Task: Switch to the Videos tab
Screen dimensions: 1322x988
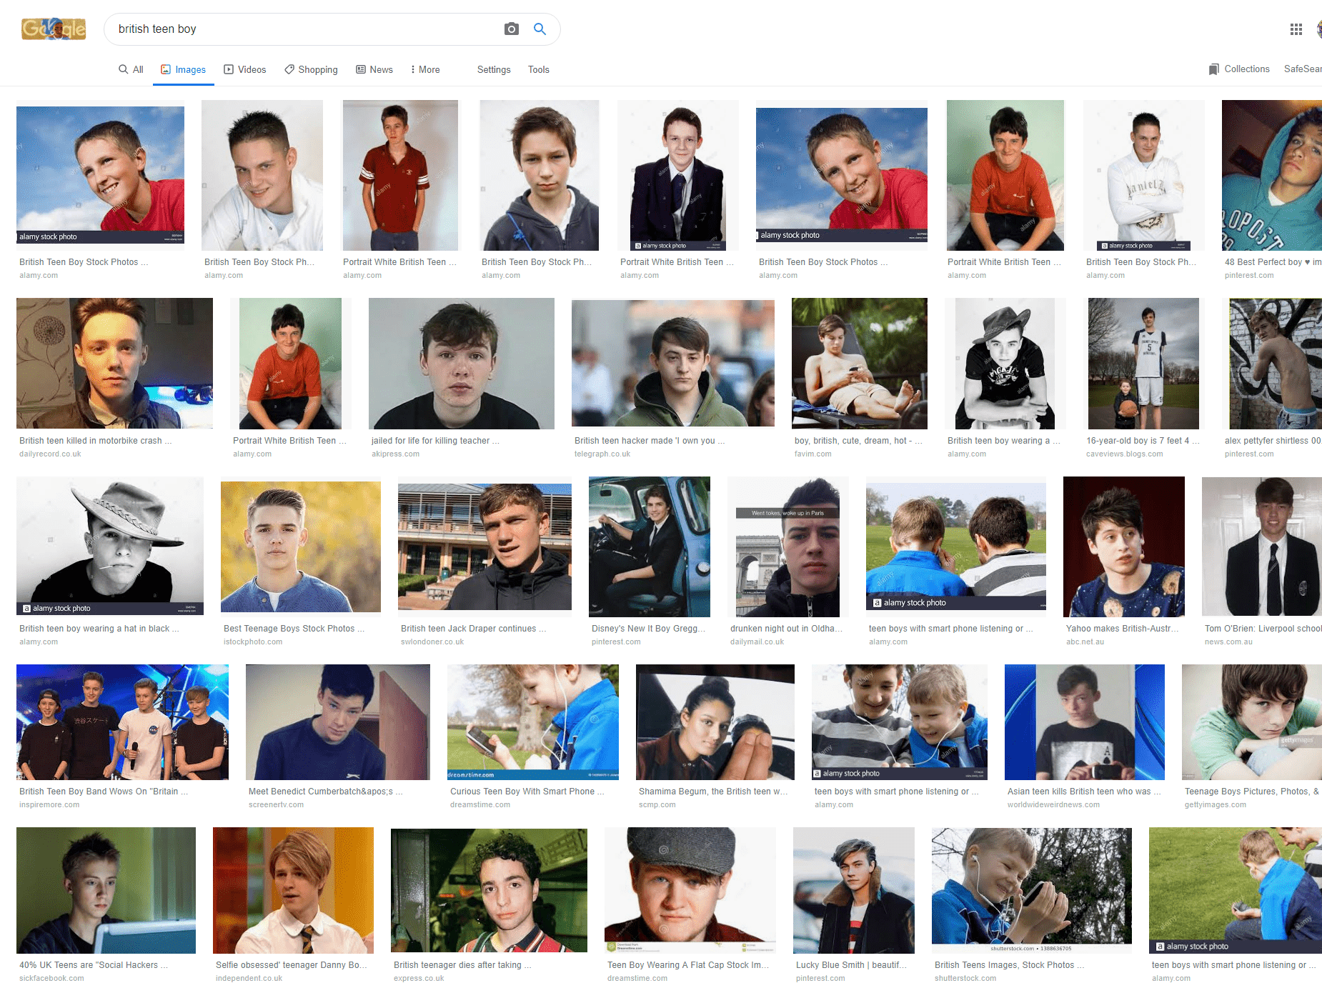Action: (245, 69)
